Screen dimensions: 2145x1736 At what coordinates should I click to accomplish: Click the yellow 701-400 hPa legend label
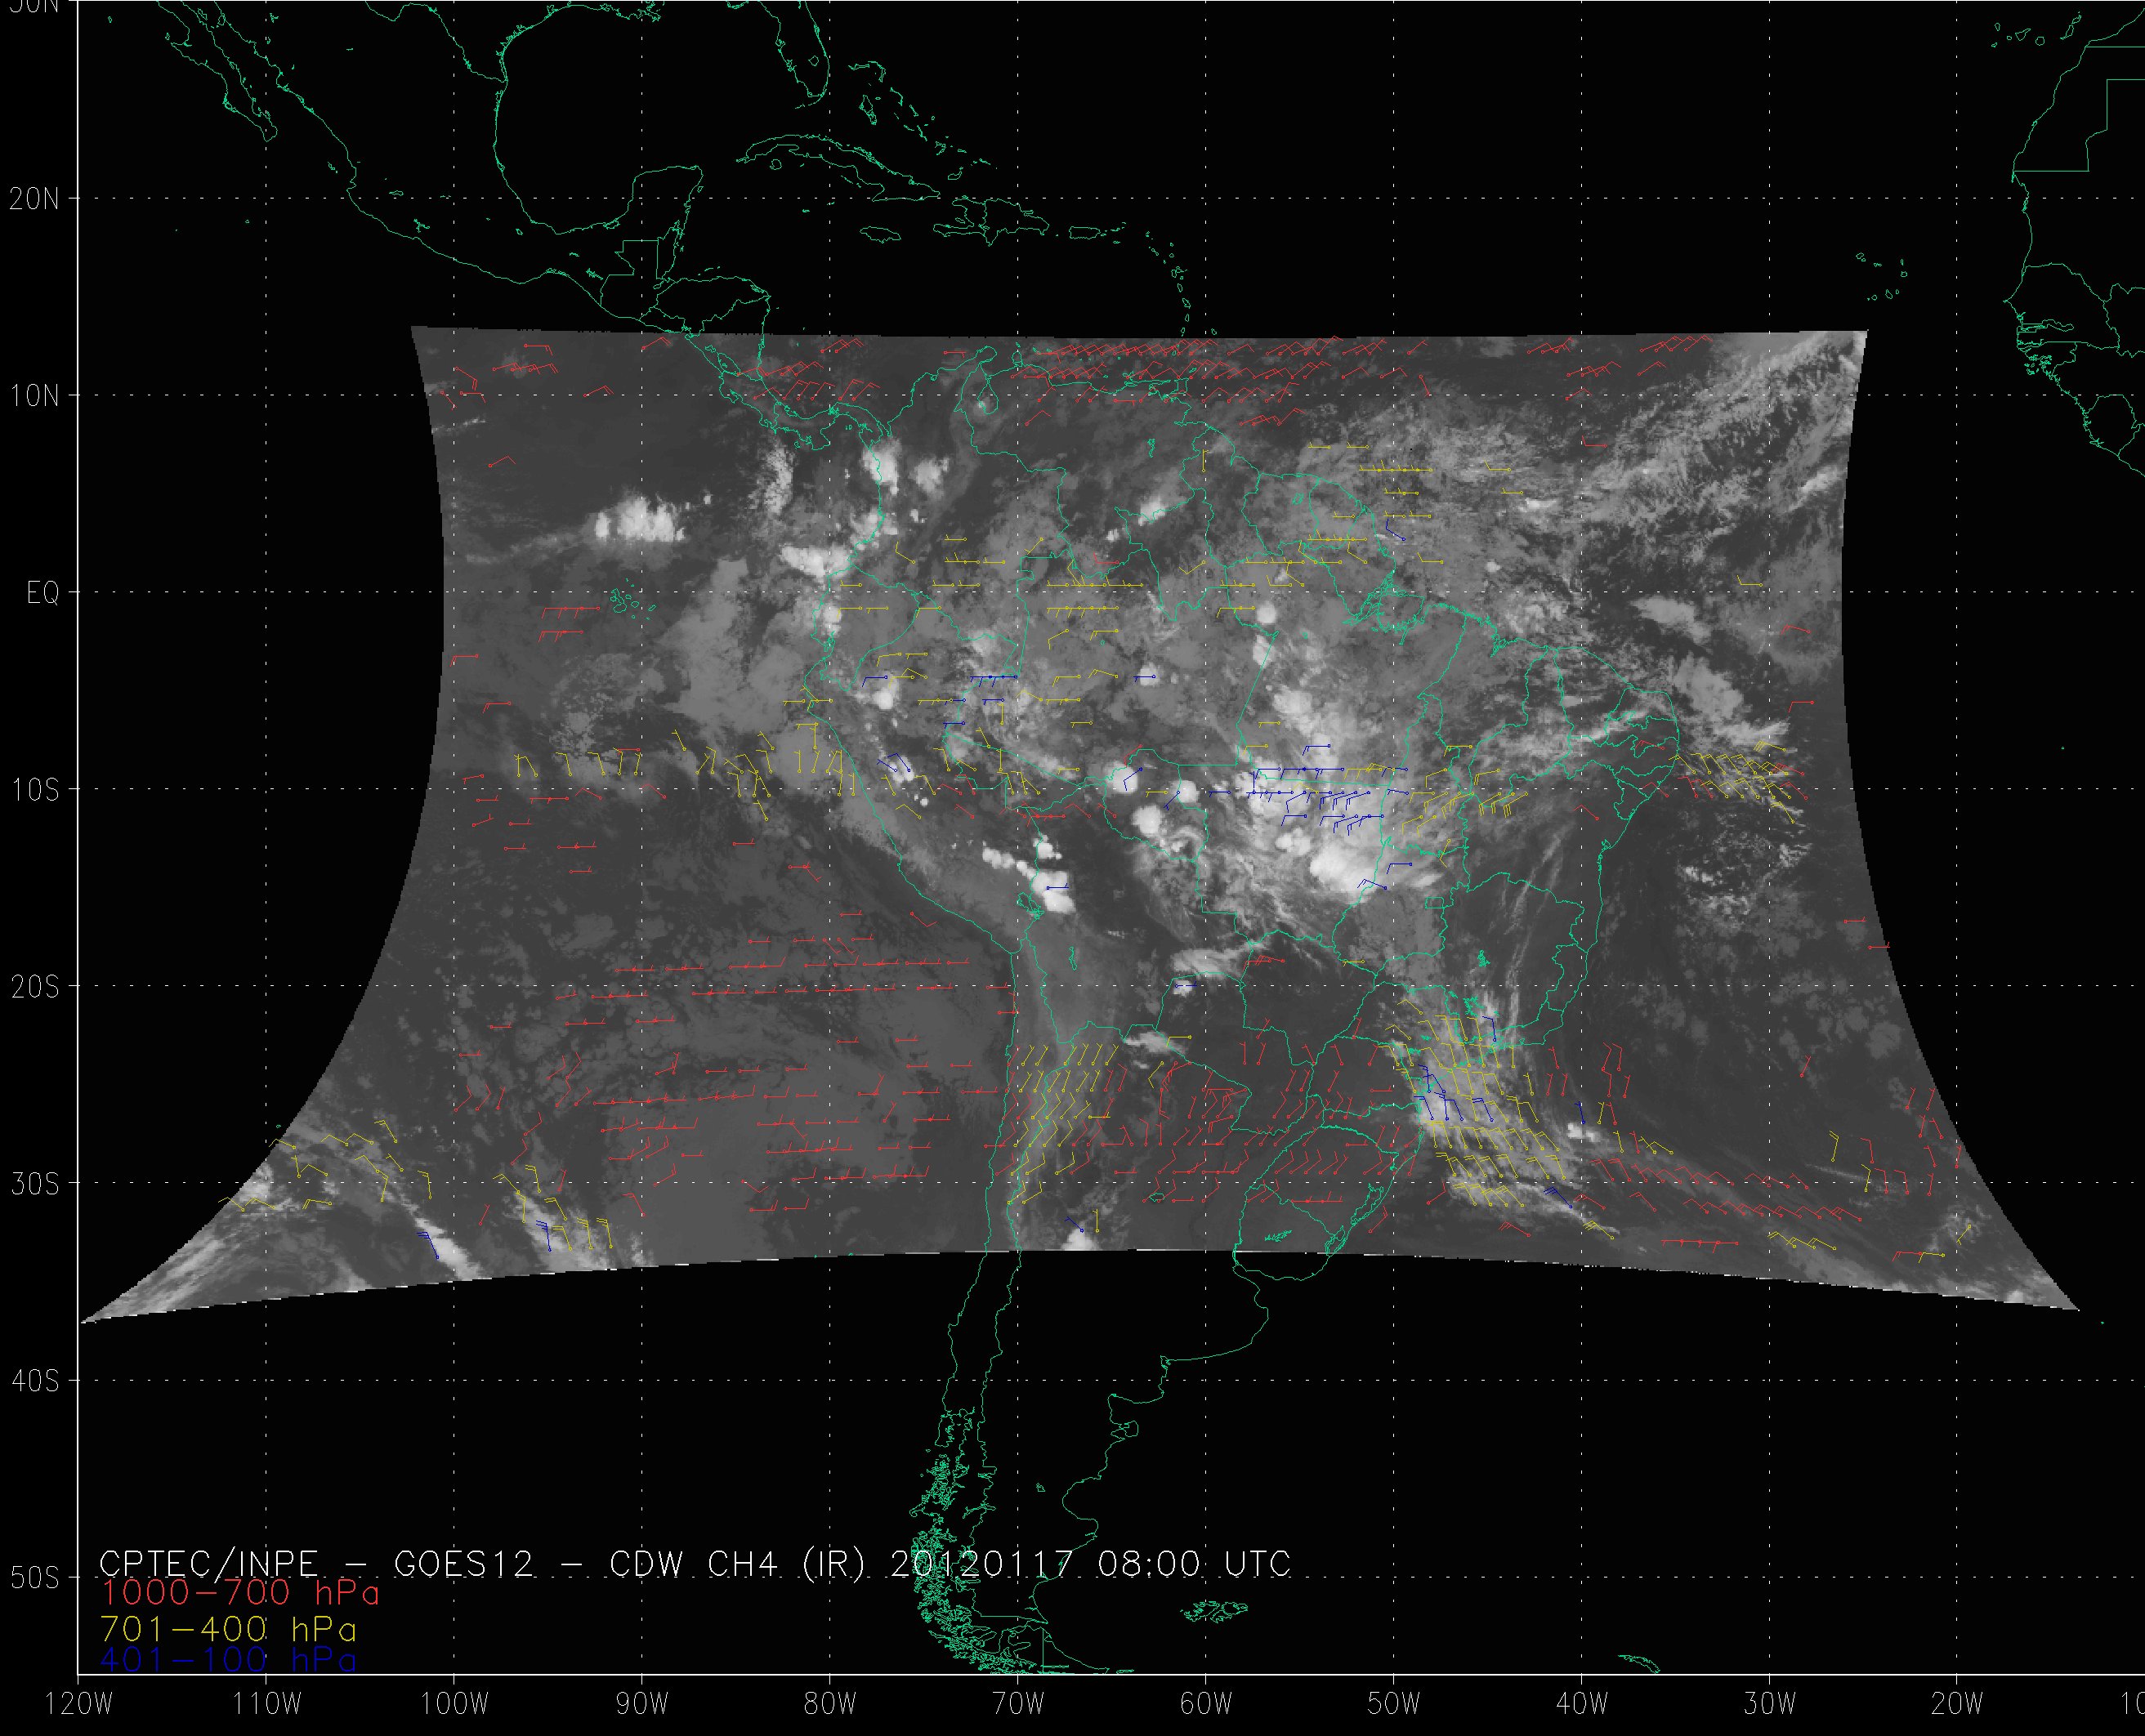228,1629
